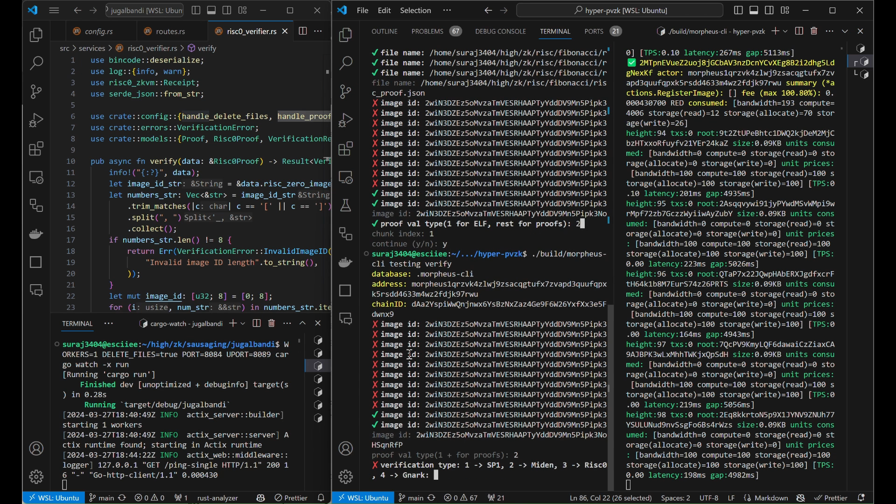Open launch profile dropdown next to hyper-pvzk new terminal
This screenshot has height=504, width=896.
(x=785, y=31)
